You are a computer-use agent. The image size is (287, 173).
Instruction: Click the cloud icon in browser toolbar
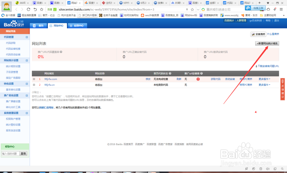click(268, 9)
